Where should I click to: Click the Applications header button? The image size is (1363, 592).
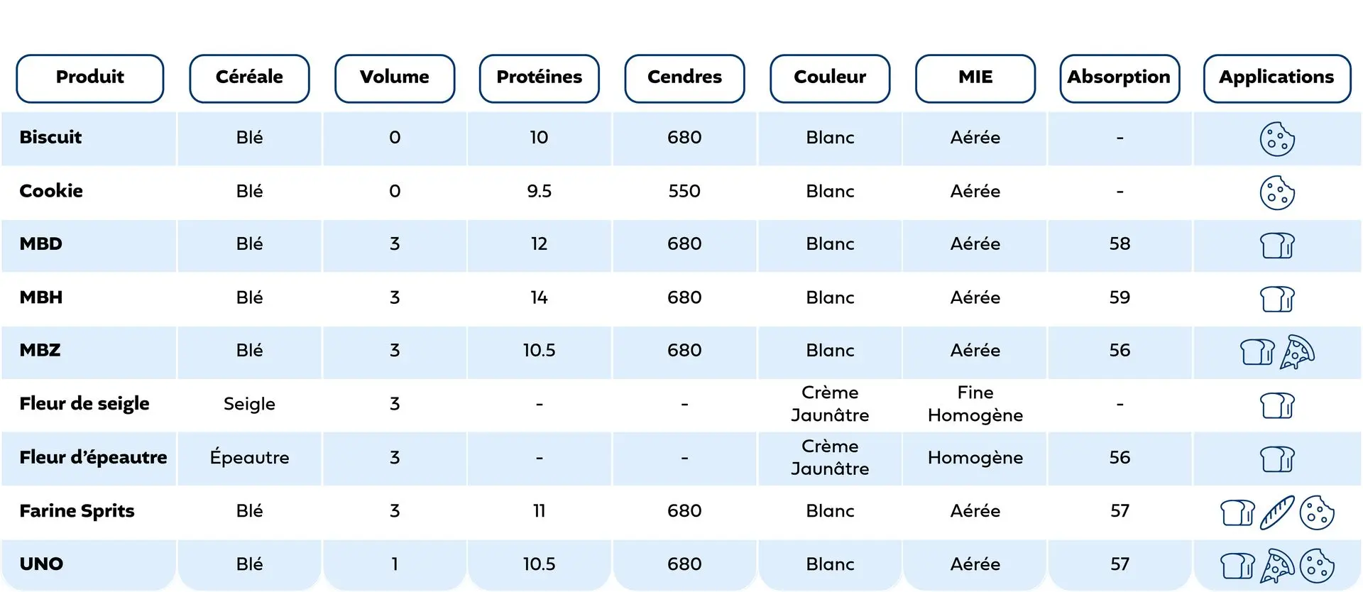1277,78
